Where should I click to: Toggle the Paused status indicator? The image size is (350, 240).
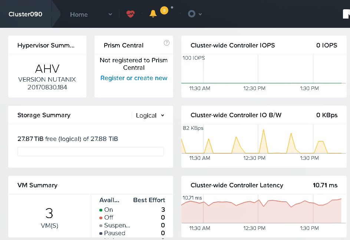pyautogui.click(x=101, y=233)
